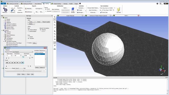Collapse Calculation Activities tree node
Image resolution: width=169 pixels, height=95 pixels.
point(3,41)
